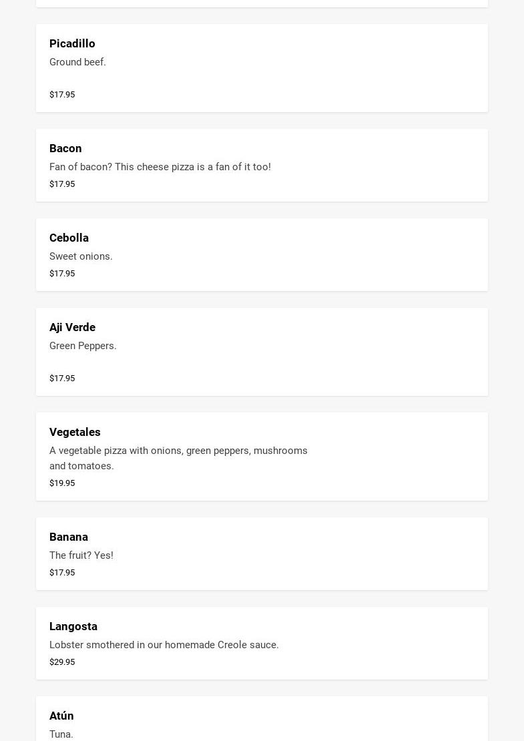This screenshot has width=524, height=741.
Task: Open the Vegetales pizza heading
Action: (x=75, y=432)
